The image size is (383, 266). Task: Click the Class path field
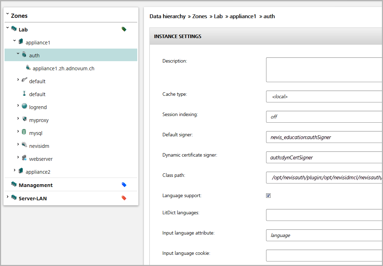tap(325, 178)
